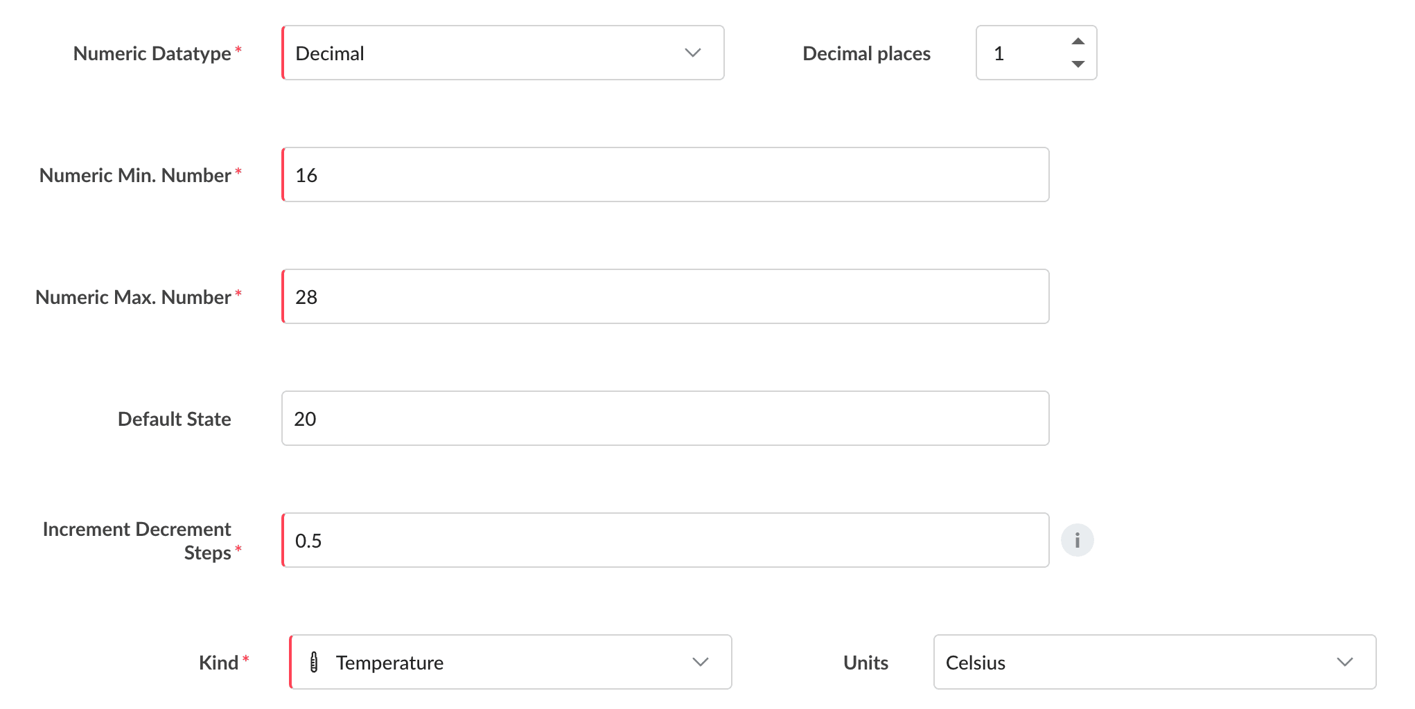Select the Decimal text in datatype dropdown
Image resolution: width=1415 pixels, height=709 pixels.
point(330,53)
